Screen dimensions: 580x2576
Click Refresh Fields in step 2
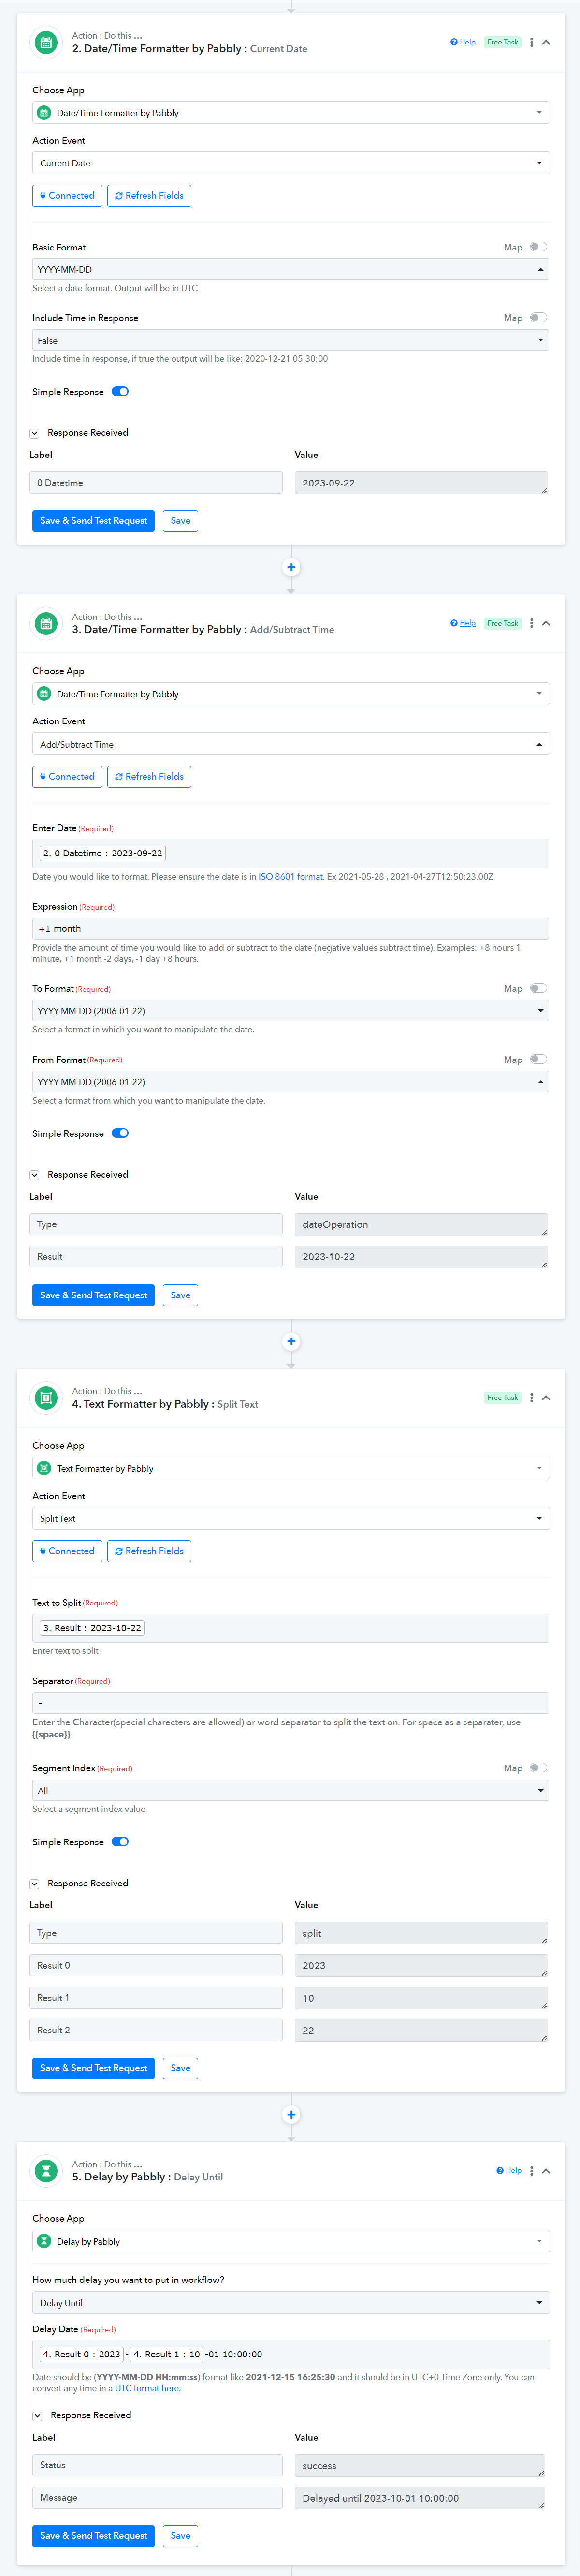tap(149, 196)
